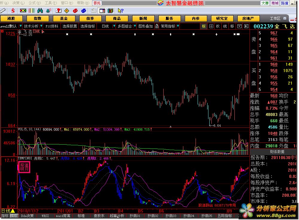
Task: Toggle the 权 adjustment button
Action: pos(218,26)
